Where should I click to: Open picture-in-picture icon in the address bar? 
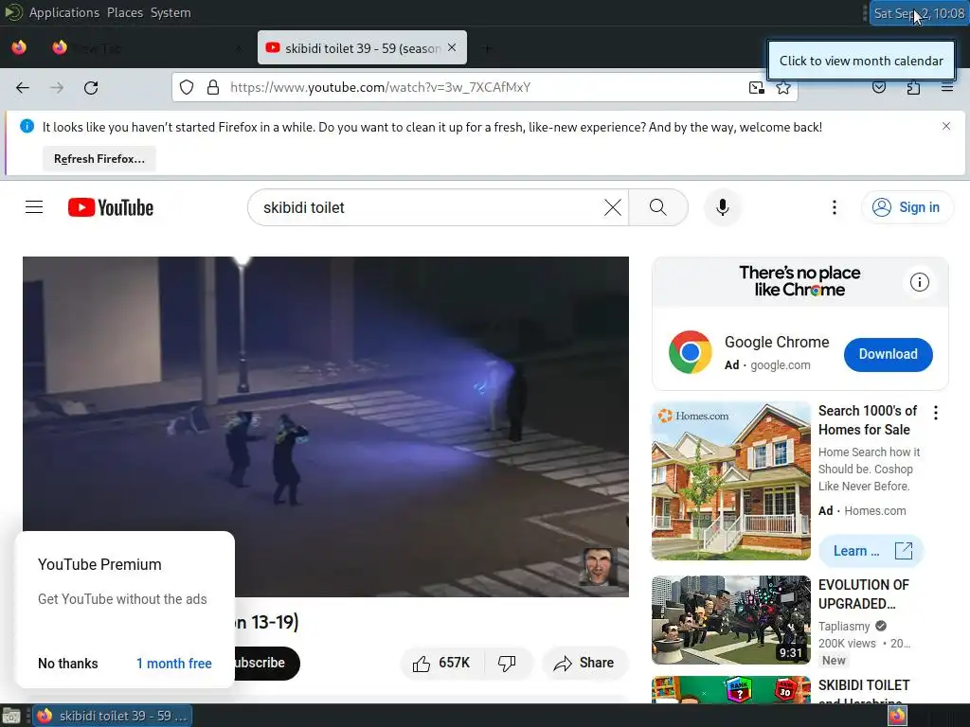(757, 87)
